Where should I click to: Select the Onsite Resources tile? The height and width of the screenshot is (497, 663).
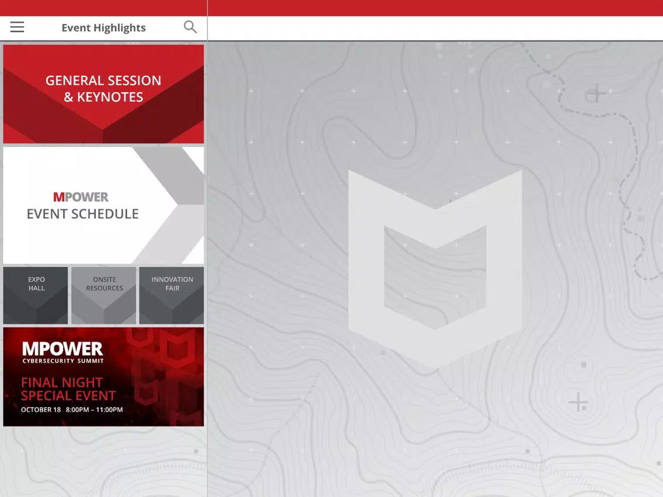(x=104, y=295)
